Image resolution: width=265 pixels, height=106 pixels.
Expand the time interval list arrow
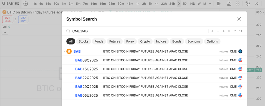[x=210, y=4]
